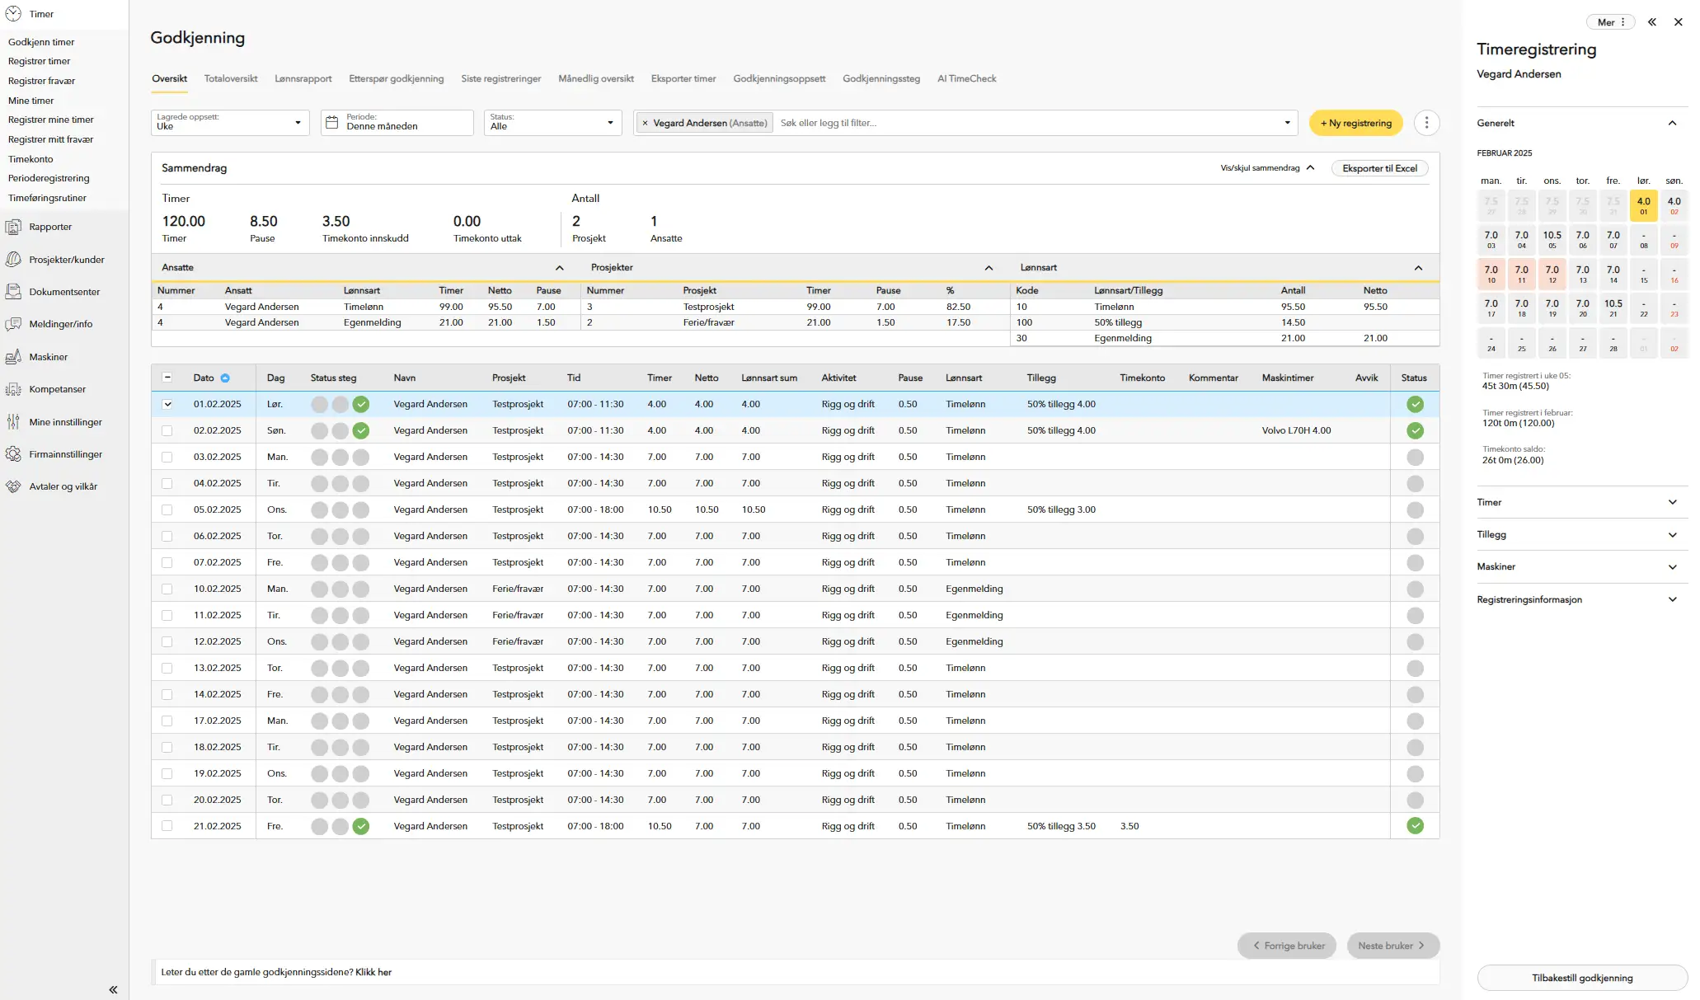Collapse the Prosjekter summary section

tap(989, 268)
